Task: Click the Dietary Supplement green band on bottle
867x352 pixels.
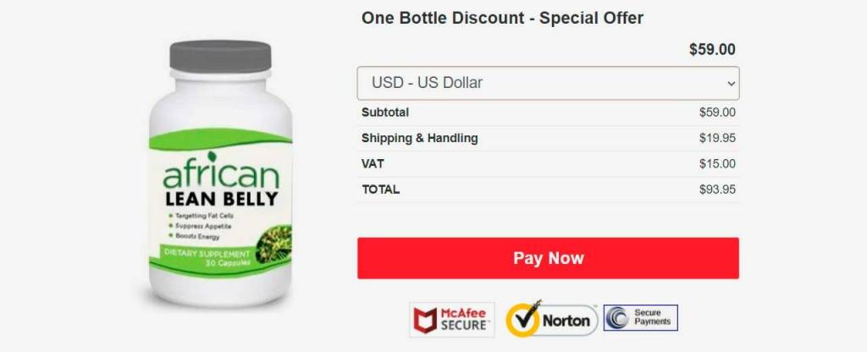Action: (207, 258)
